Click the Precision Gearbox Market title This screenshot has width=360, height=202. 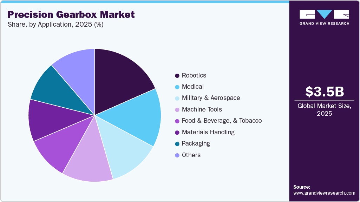coord(71,14)
